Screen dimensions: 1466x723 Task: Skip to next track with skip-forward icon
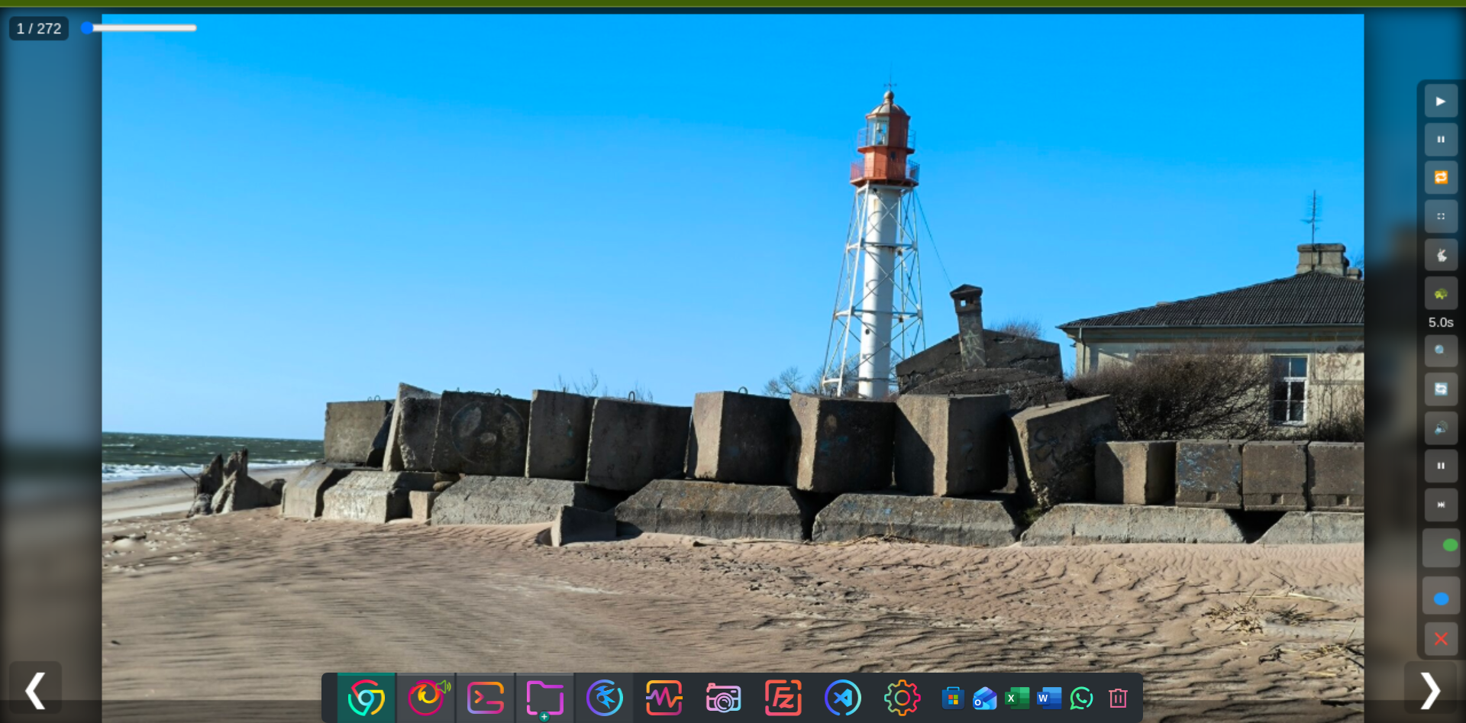point(1441,505)
